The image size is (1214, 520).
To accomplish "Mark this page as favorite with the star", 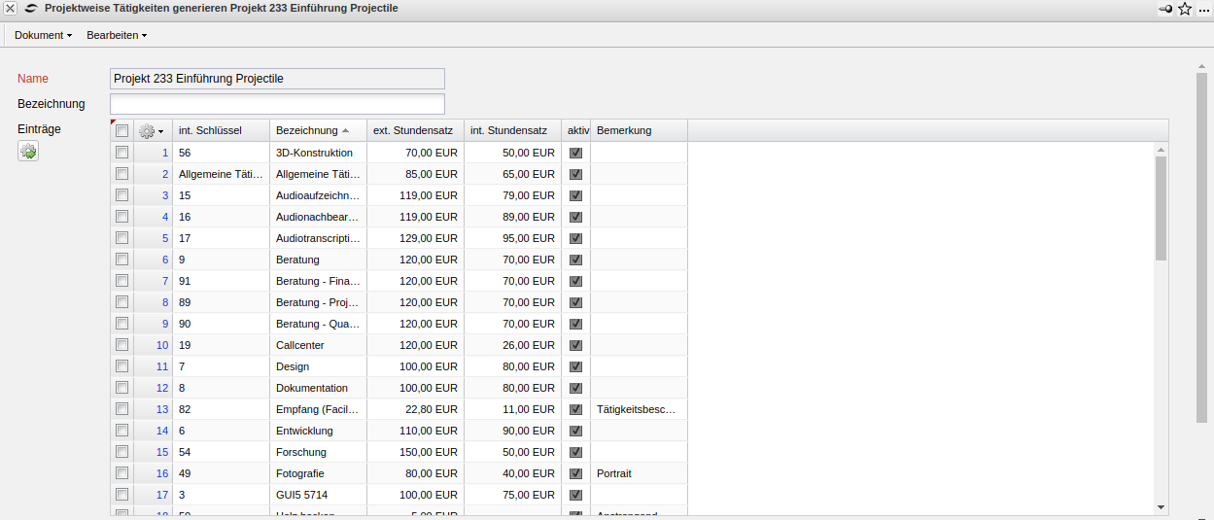I will pos(1185,9).
